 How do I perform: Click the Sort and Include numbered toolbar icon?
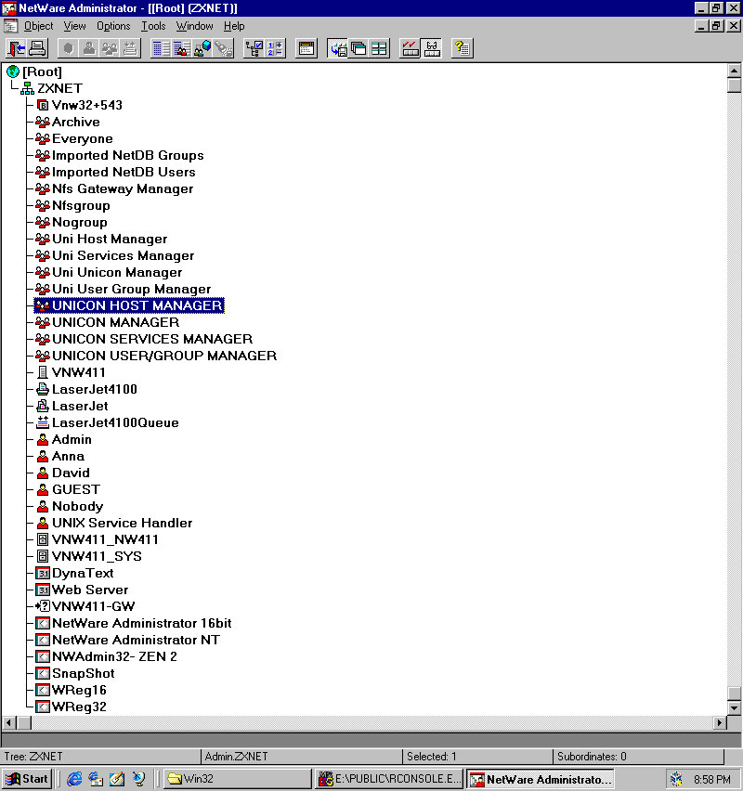pyautogui.click(x=275, y=48)
